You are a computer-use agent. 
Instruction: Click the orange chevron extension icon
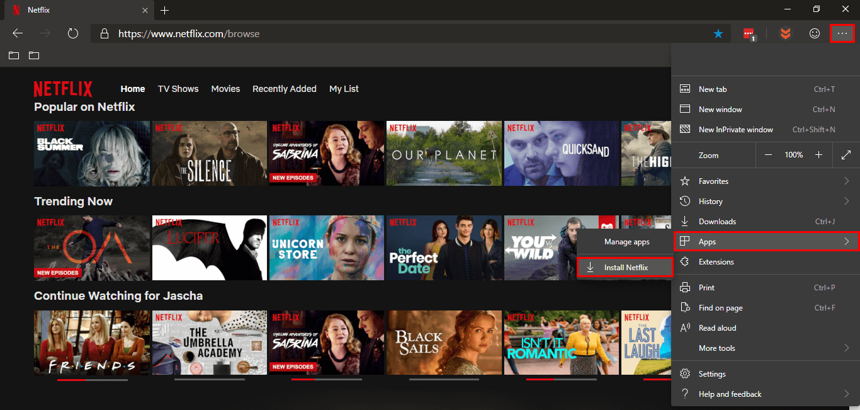(785, 34)
